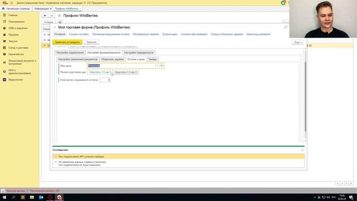Navigate back with the left arrow
The width and height of the screenshot is (357, 201).
pos(45,16)
